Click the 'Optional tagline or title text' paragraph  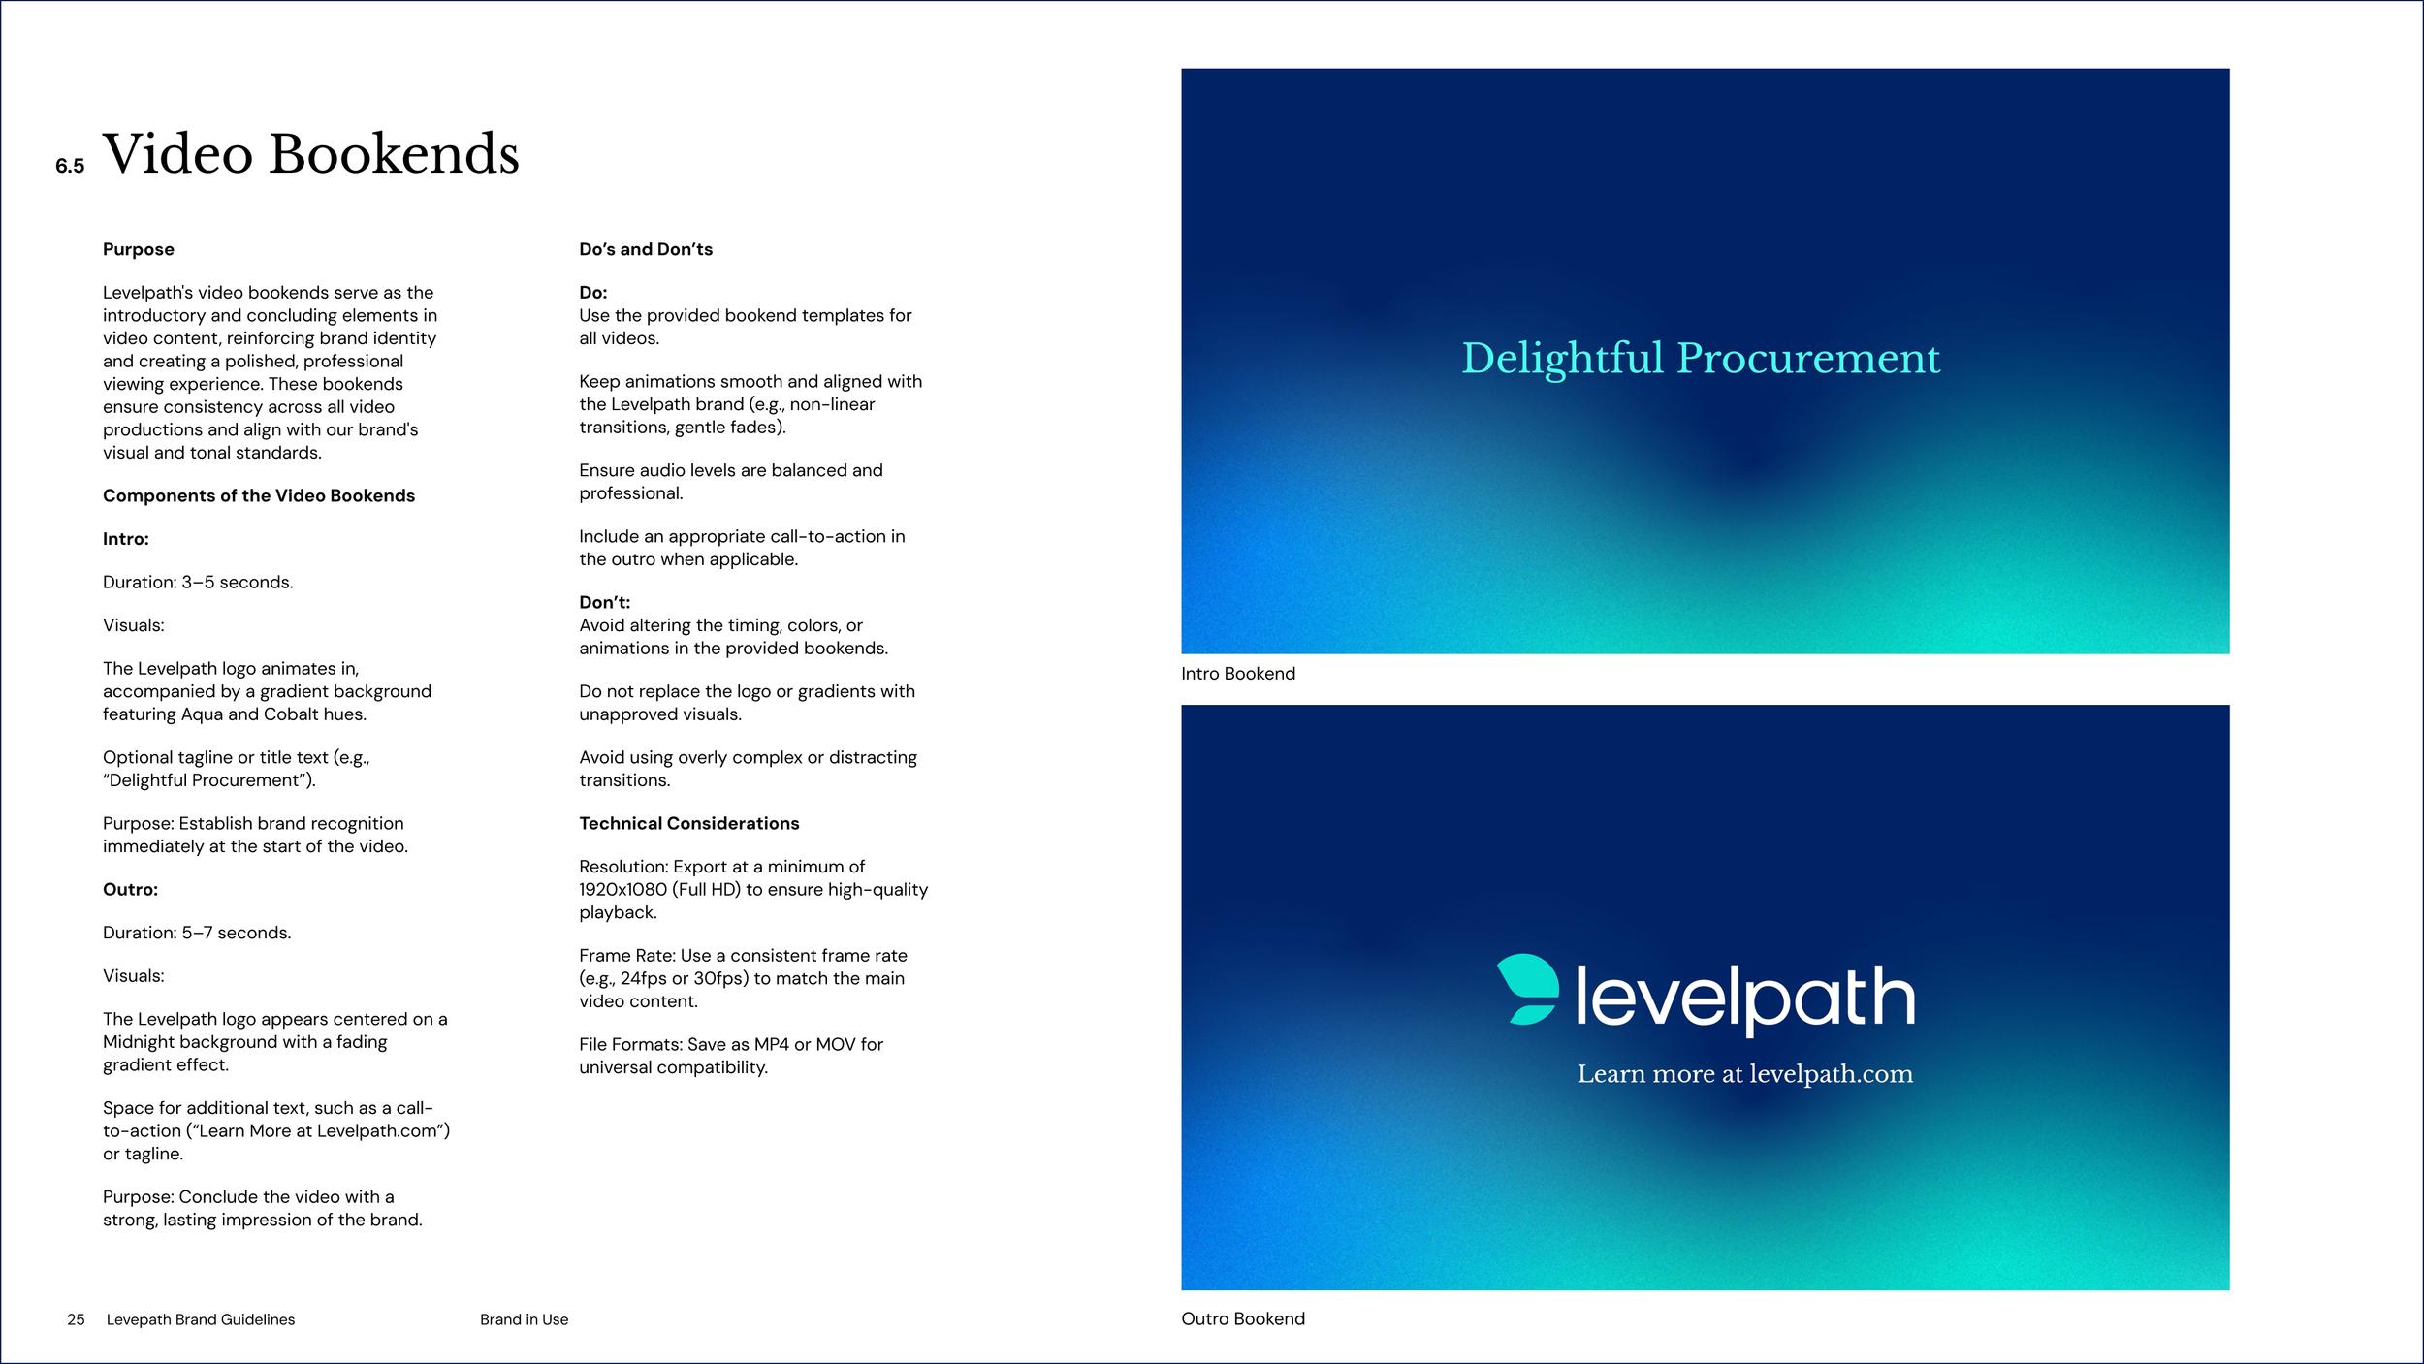237,769
